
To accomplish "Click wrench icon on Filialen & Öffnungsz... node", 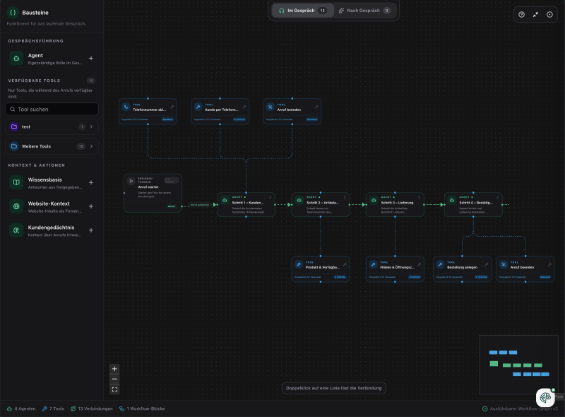I will point(373,264).
